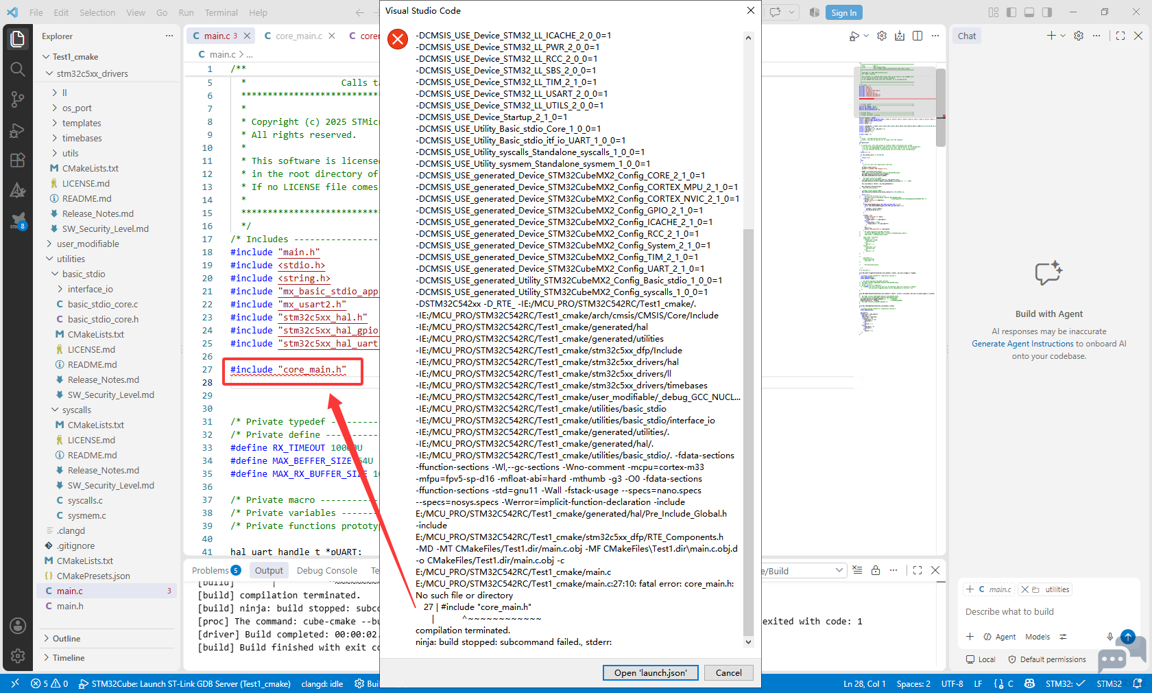Toggle the primary side bar
The image size is (1152, 693).
point(1011,12)
